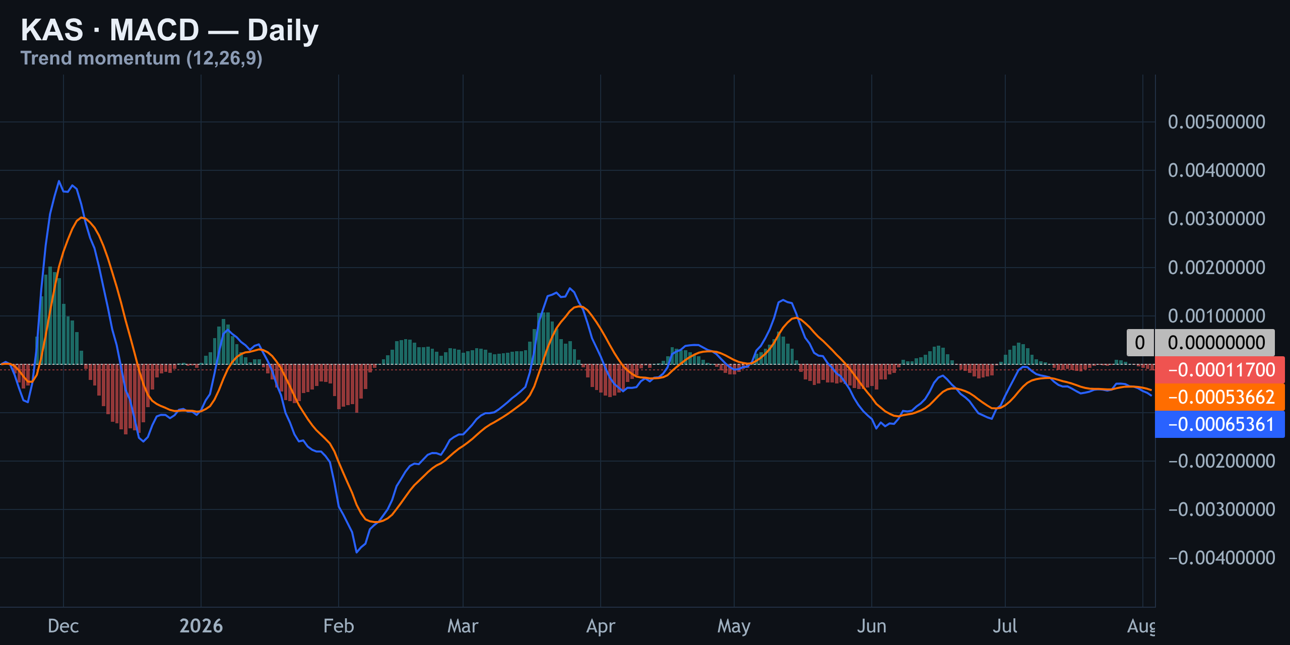This screenshot has width=1290, height=645.
Task: Click the 2026 label on time axis
Action: (201, 626)
